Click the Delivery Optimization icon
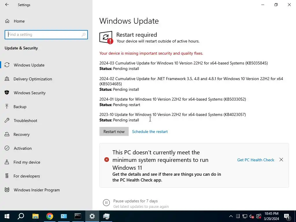296x222 pixels. tap(7, 79)
